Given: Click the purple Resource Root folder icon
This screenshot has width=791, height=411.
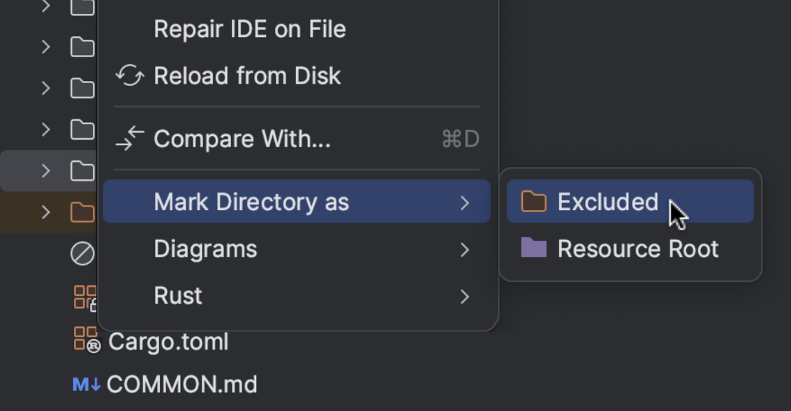Looking at the screenshot, I should point(534,248).
